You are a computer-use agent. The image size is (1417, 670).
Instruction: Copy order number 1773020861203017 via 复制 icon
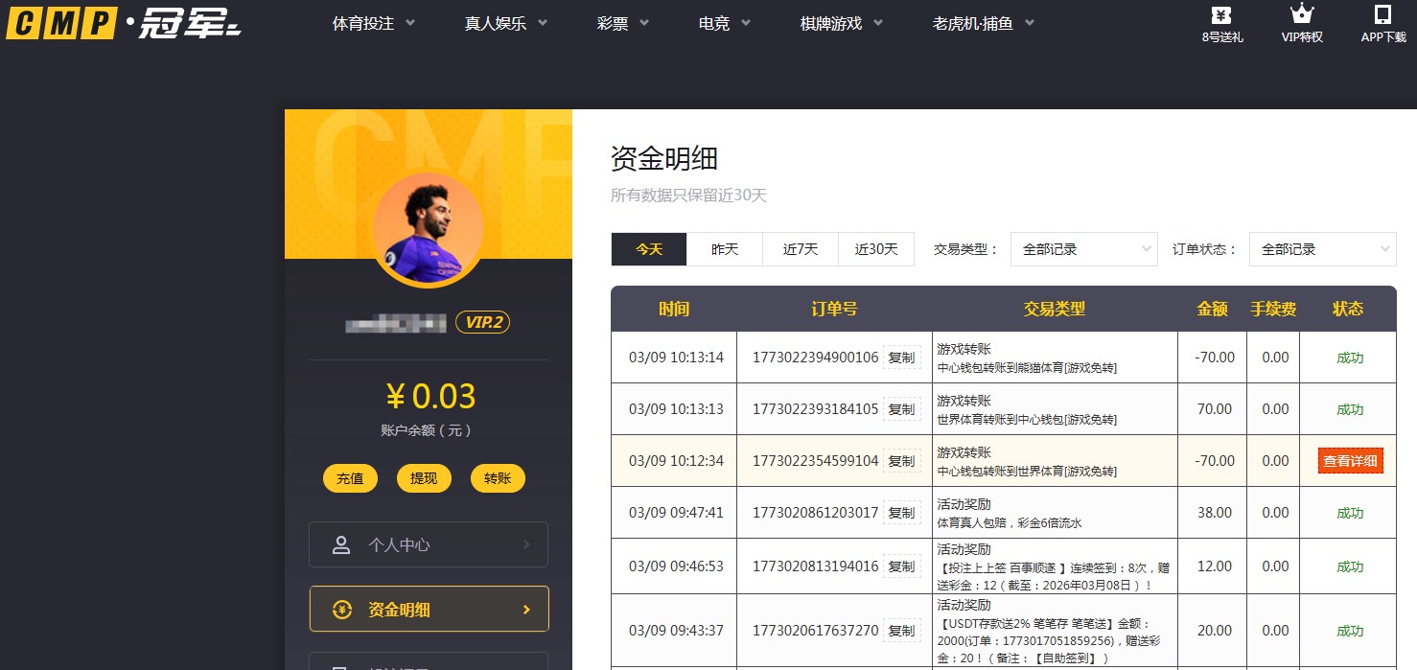point(901,512)
